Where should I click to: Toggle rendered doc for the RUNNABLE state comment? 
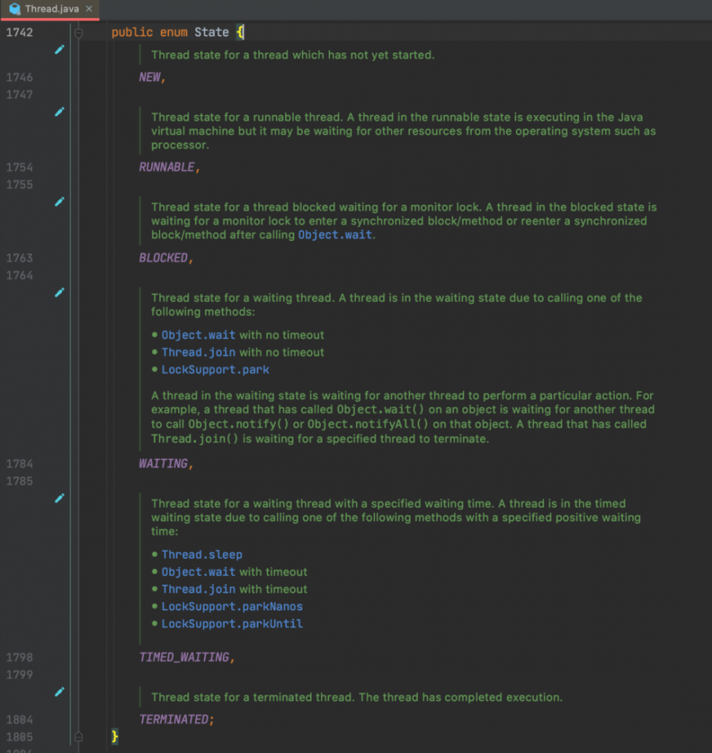point(60,111)
